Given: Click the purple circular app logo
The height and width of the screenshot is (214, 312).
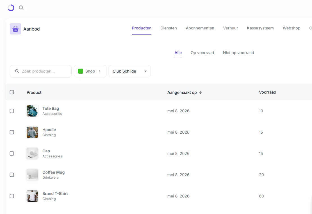Looking at the screenshot, I should click(x=11, y=8).
